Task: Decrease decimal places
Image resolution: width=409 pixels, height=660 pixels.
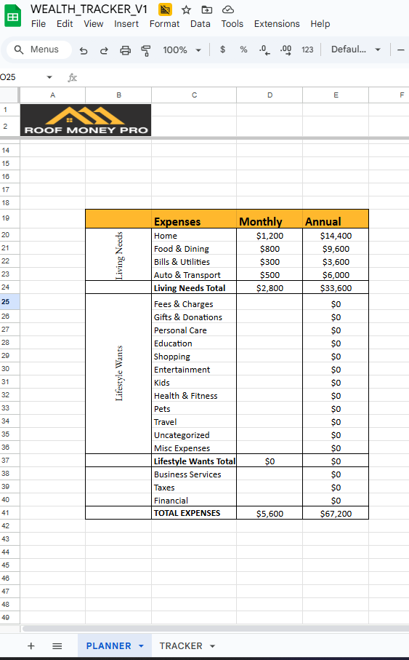Action: 264,50
